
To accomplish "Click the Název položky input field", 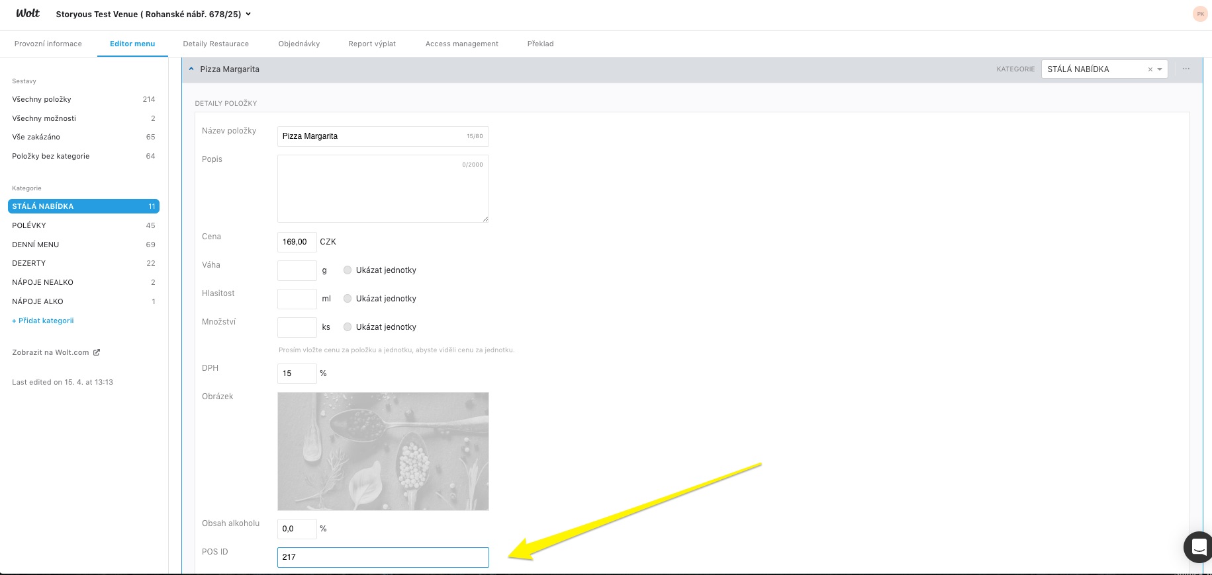I will coord(383,136).
